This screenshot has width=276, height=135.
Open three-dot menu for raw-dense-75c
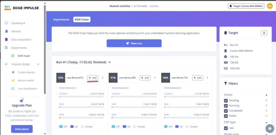207,78
